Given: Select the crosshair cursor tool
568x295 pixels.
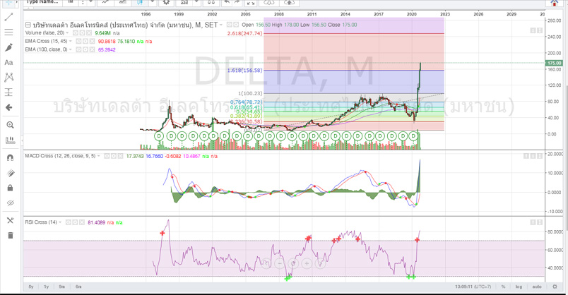Looking at the screenshot, I should point(9,3).
